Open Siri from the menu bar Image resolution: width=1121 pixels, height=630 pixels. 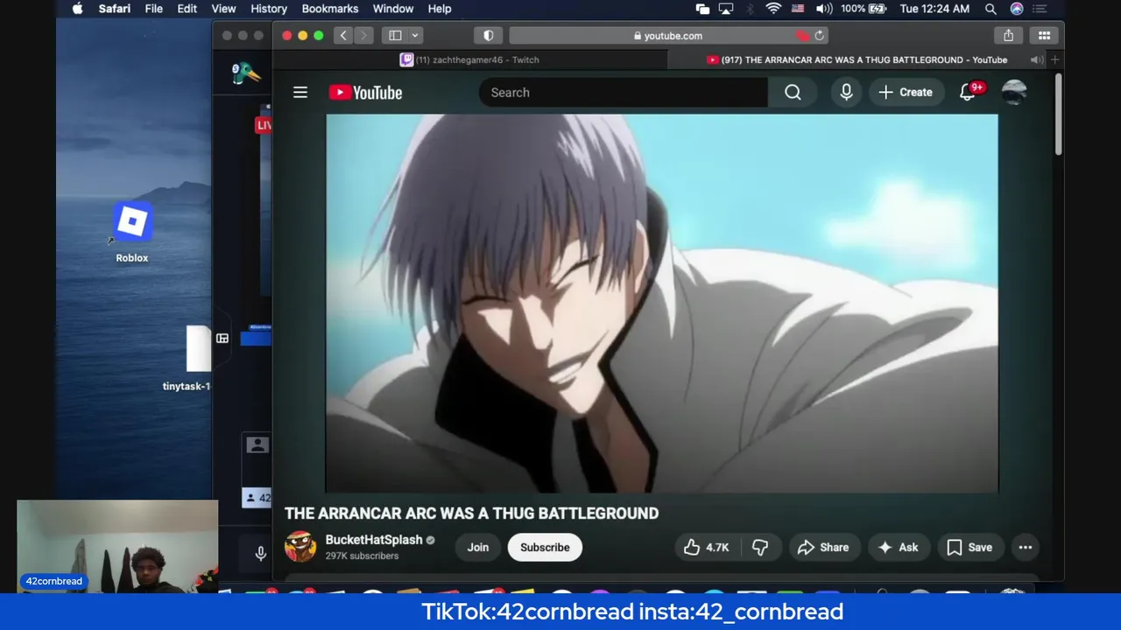click(1017, 9)
